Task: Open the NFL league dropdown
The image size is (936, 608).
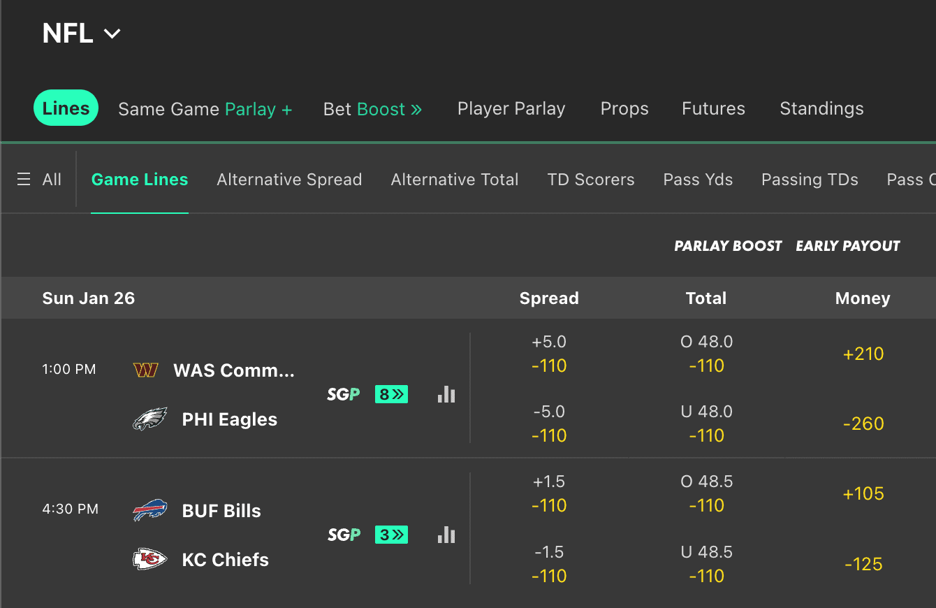Action: coord(82,33)
